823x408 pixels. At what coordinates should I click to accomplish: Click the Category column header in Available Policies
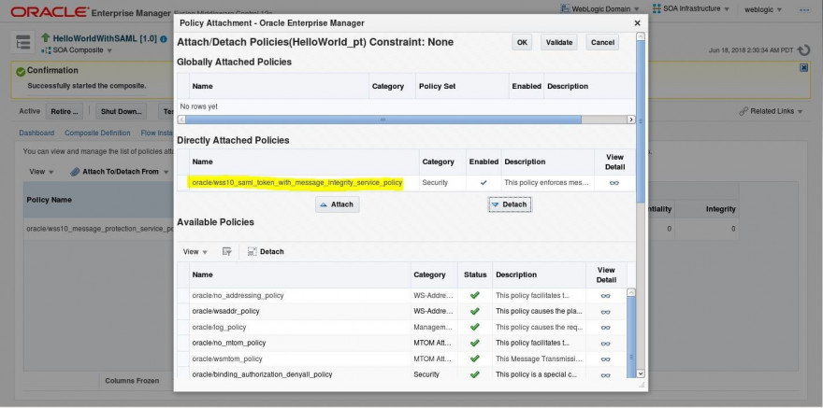(x=434, y=275)
